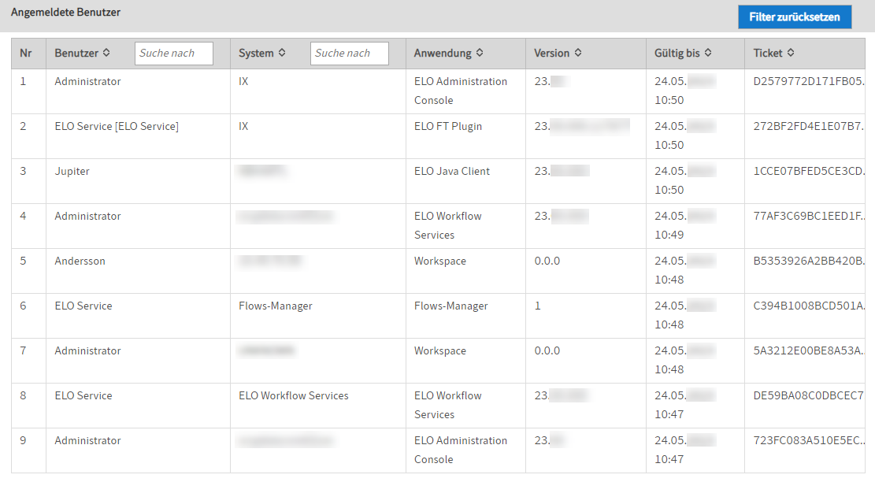The image size is (875, 482).
Task: Click Gültig bis date in row 8
Action: click(684, 405)
